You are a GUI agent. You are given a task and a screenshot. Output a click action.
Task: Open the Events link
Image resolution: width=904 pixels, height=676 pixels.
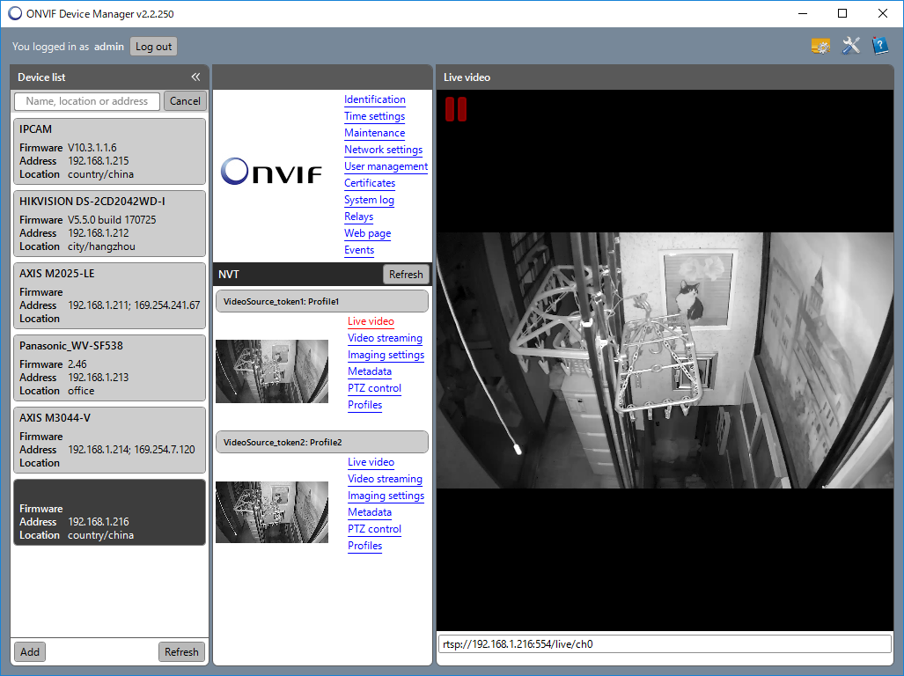click(x=359, y=249)
